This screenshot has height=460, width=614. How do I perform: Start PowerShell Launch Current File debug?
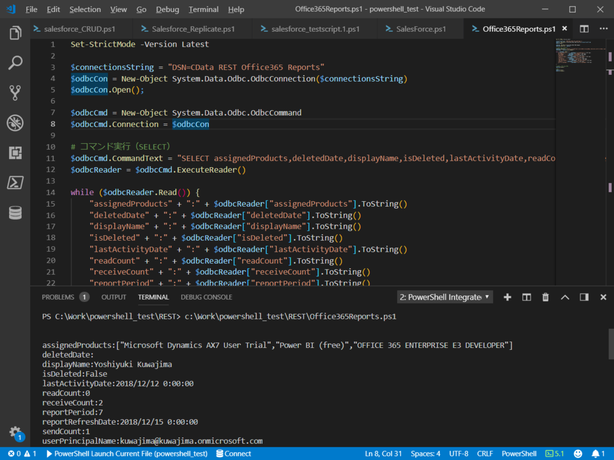(127, 454)
